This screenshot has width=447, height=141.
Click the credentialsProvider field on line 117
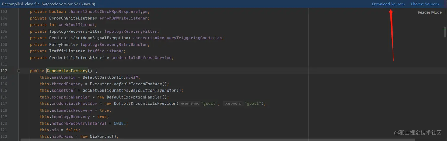[74, 104]
